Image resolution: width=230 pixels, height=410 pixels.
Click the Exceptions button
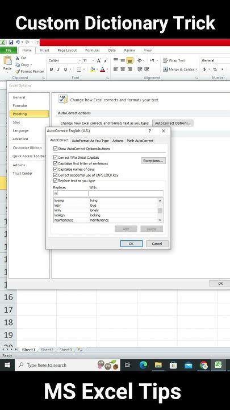tap(153, 161)
